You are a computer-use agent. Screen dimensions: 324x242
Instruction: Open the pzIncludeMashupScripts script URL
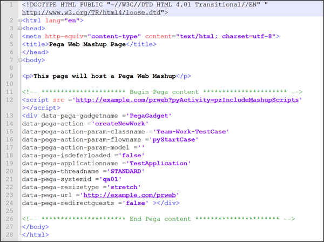(187, 100)
